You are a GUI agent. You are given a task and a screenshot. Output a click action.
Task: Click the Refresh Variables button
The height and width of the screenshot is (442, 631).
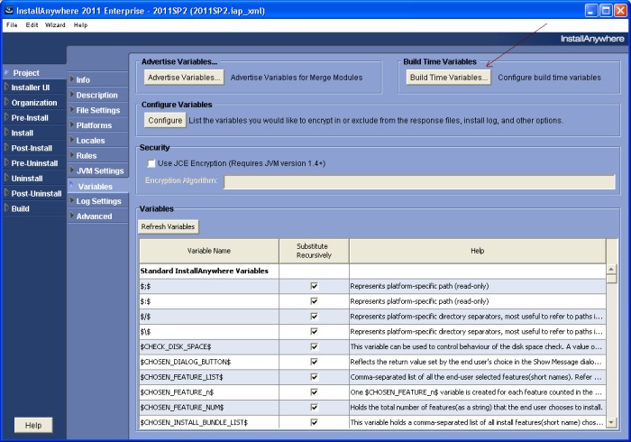(x=168, y=226)
